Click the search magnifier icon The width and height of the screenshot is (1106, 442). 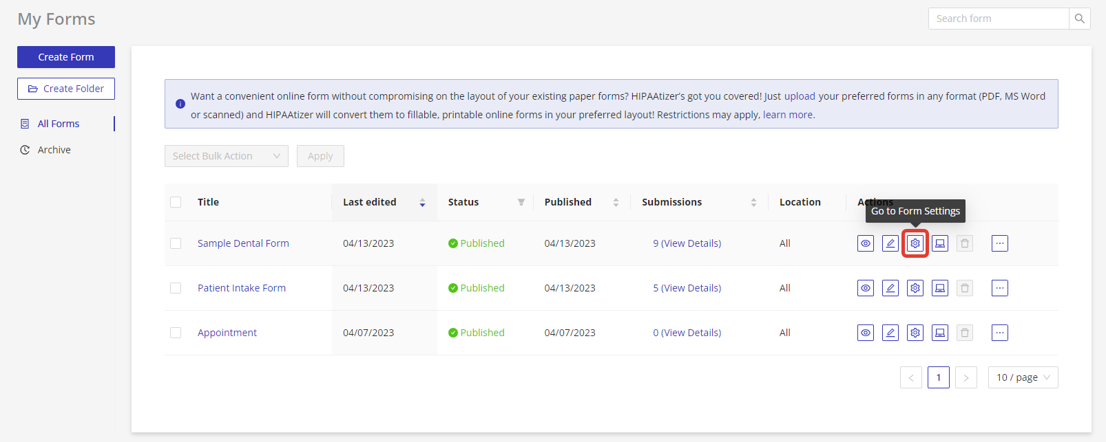point(1079,19)
